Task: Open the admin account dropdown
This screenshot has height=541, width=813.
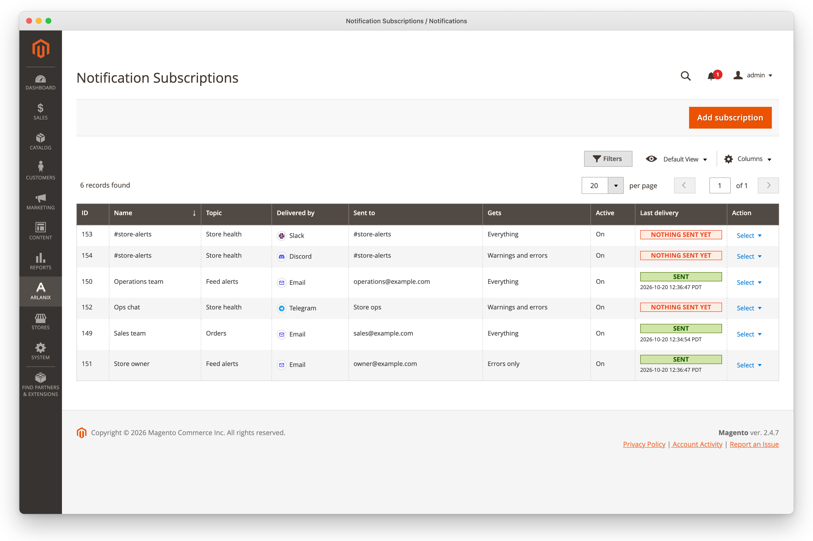Action: pyautogui.click(x=753, y=75)
